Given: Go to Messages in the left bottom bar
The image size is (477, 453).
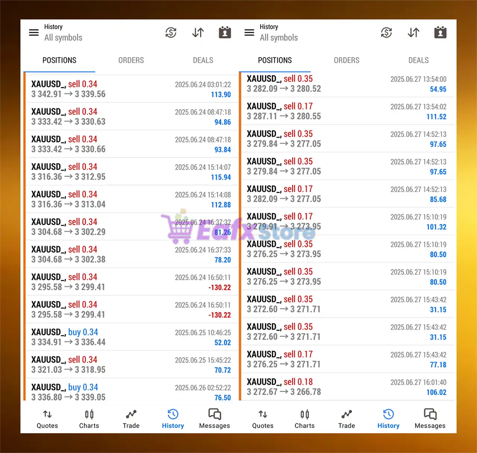Looking at the screenshot, I should (215, 419).
